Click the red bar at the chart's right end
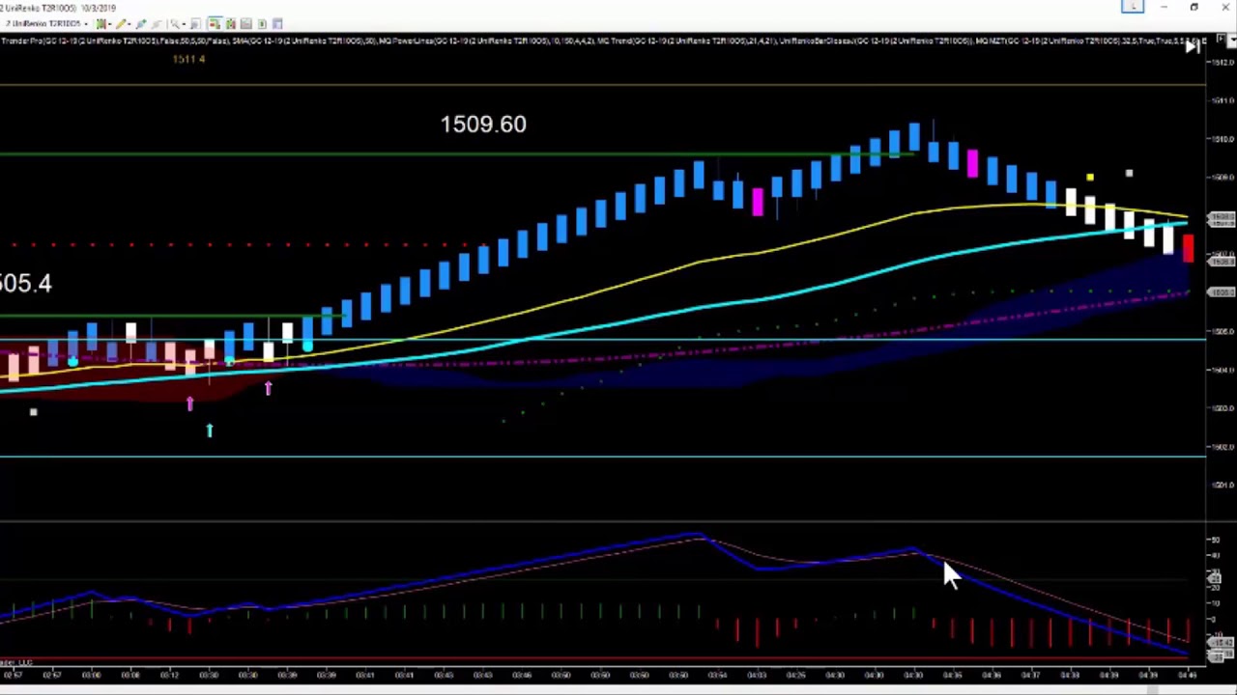 (1188, 248)
